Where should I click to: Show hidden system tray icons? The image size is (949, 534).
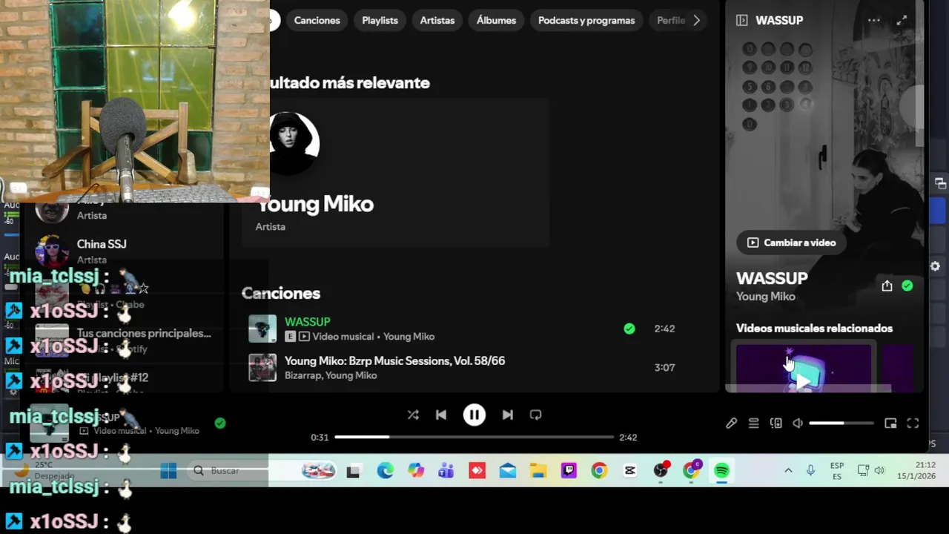(x=788, y=470)
